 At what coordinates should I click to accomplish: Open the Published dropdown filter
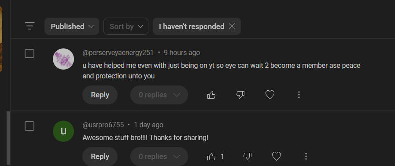point(72,26)
